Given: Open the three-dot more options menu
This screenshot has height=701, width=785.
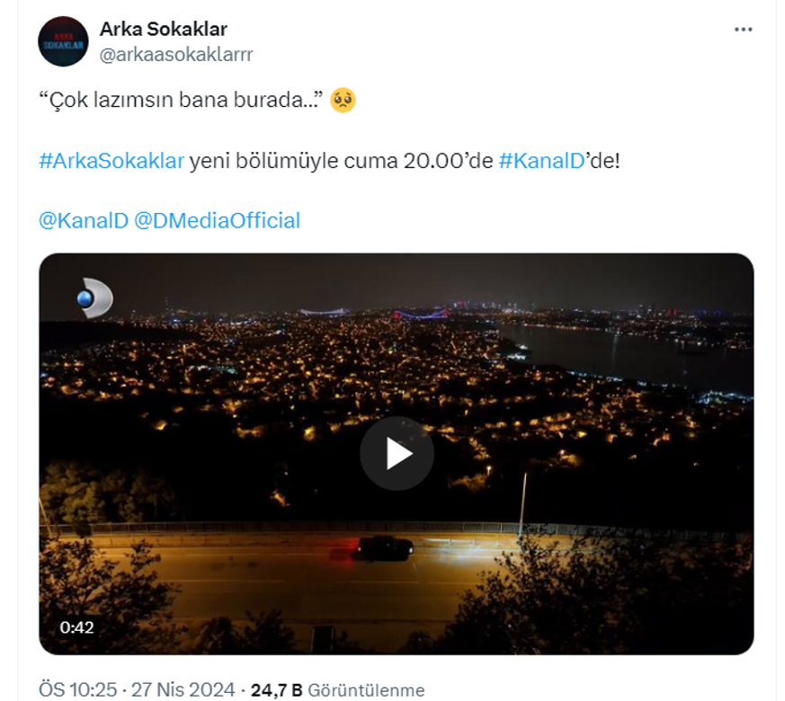Looking at the screenshot, I should tap(743, 30).
